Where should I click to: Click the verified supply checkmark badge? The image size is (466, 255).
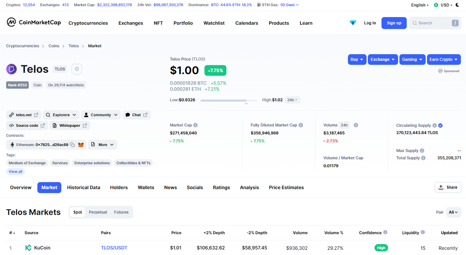click(x=441, y=125)
